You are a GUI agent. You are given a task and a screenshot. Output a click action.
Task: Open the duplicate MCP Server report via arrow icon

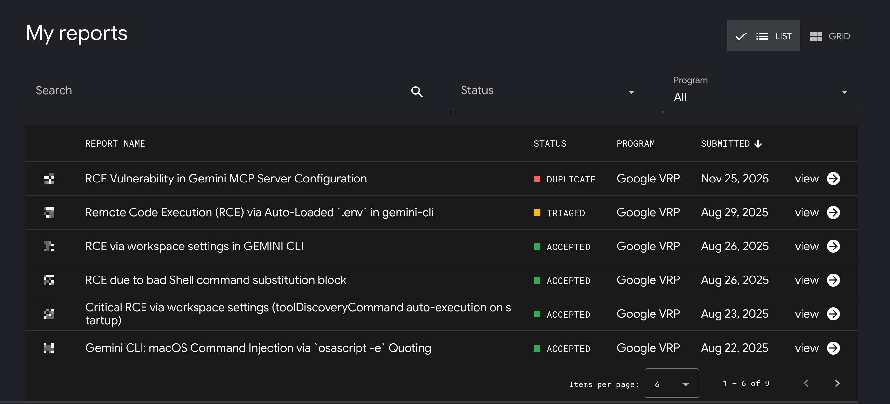[834, 179]
